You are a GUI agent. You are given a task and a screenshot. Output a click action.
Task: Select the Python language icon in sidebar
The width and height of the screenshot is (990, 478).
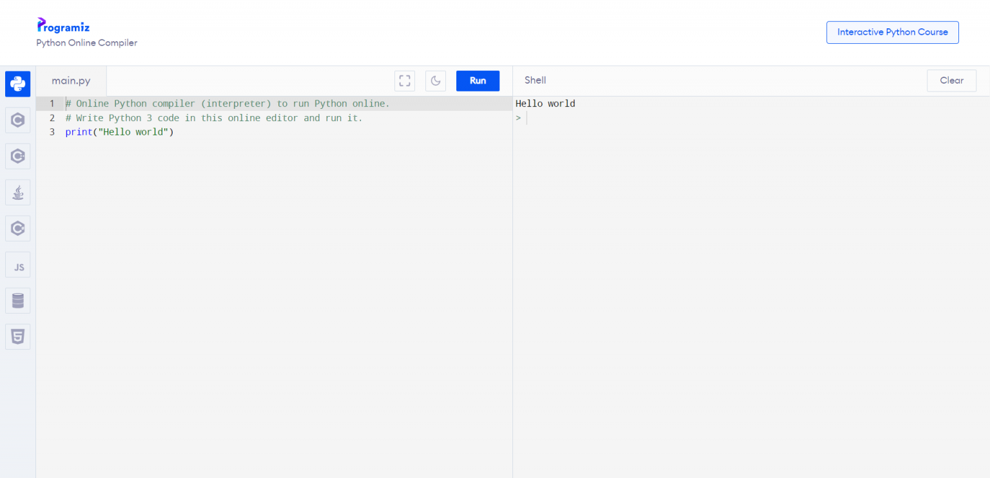click(17, 84)
